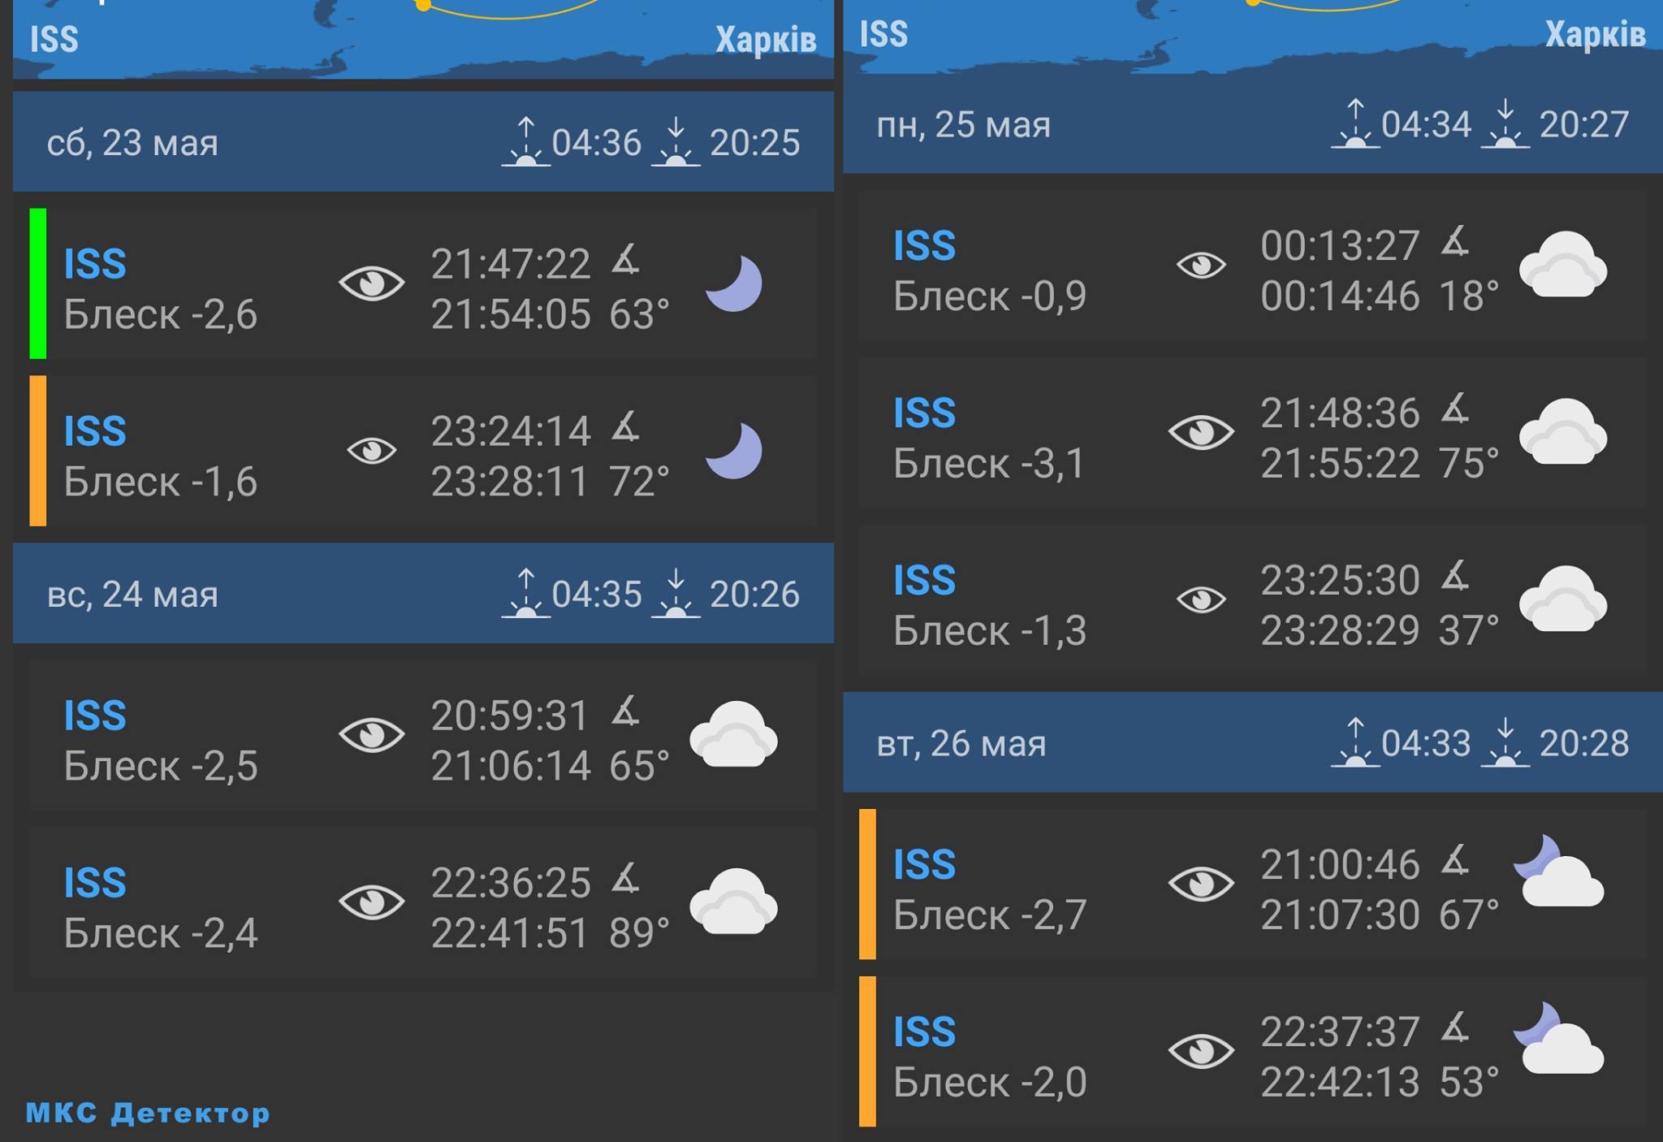1663x1142 pixels.
Task: Select the сб, 23 мая date header
Action: click(x=423, y=142)
